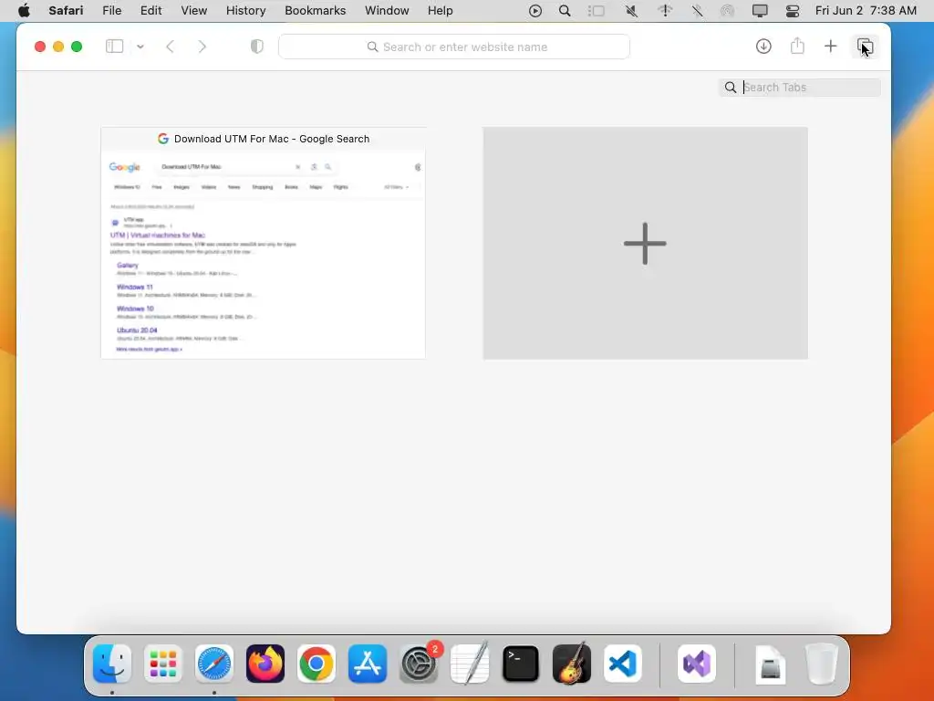934x701 pixels.
Task: Minimize Safari with the yellow button
Action: (x=58, y=47)
